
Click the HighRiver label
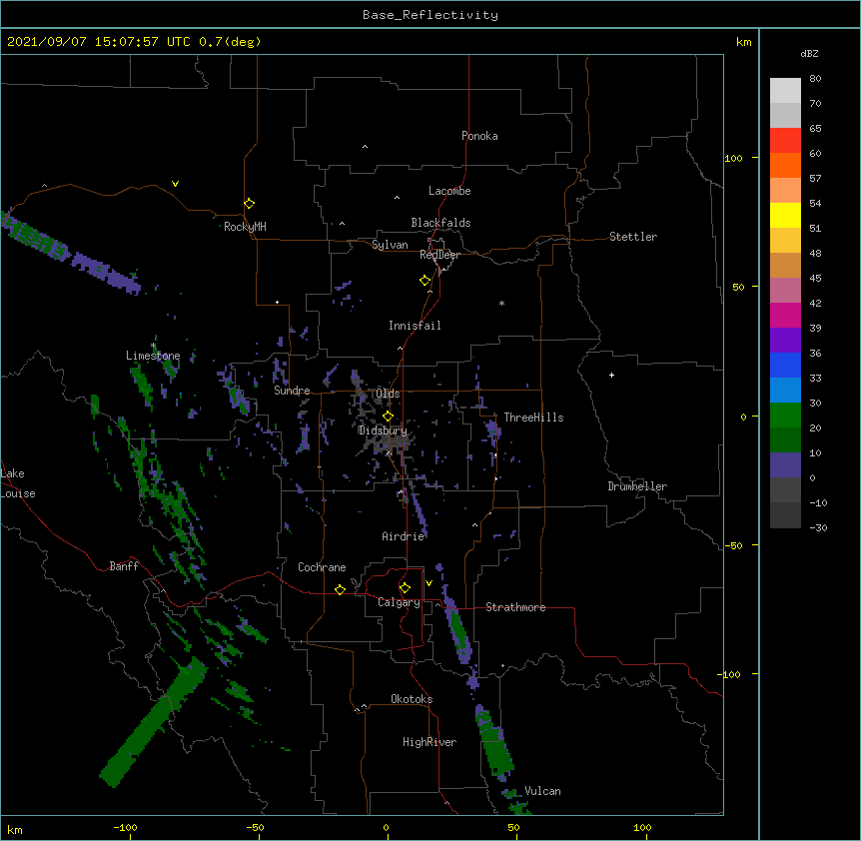click(430, 742)
